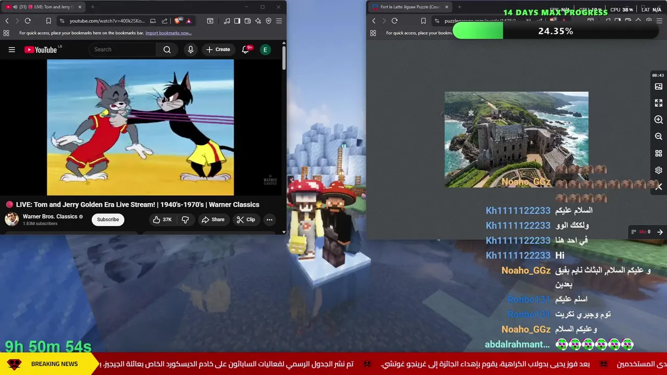The height and width of the screenshot is (375, 667).
Task: Click the Share button under the video
Action: [x=213, y=220]
